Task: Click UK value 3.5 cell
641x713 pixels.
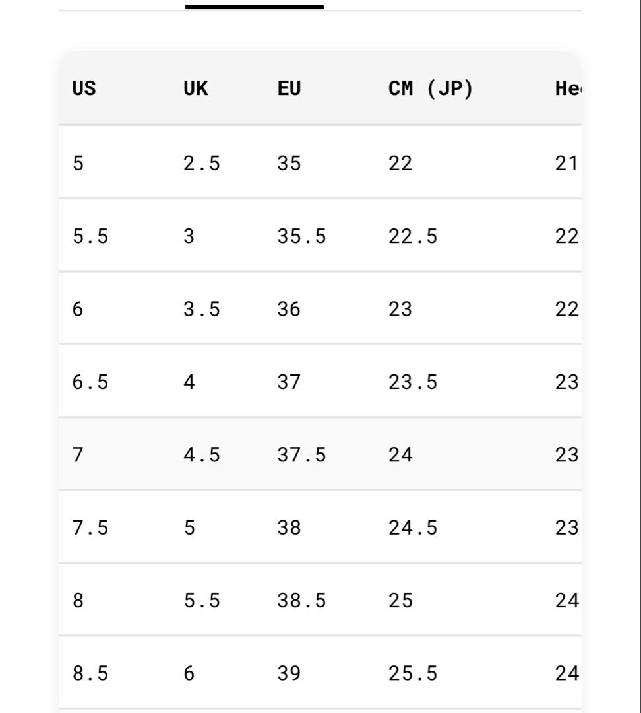Action: (x=202, y=309)
